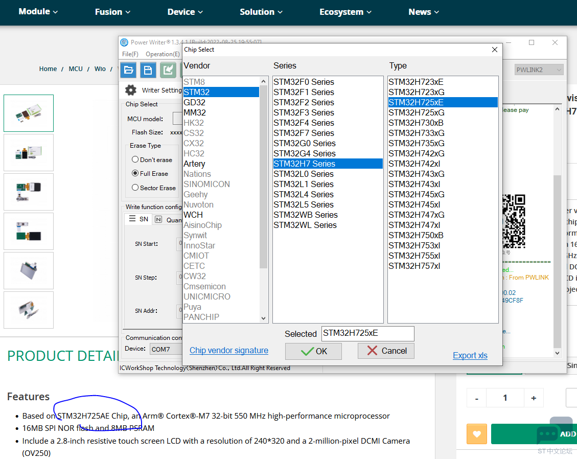Click vendor list scroll up arrow
Screen dimensions: 577x459
pyautogui.click(x=264, y=81)
